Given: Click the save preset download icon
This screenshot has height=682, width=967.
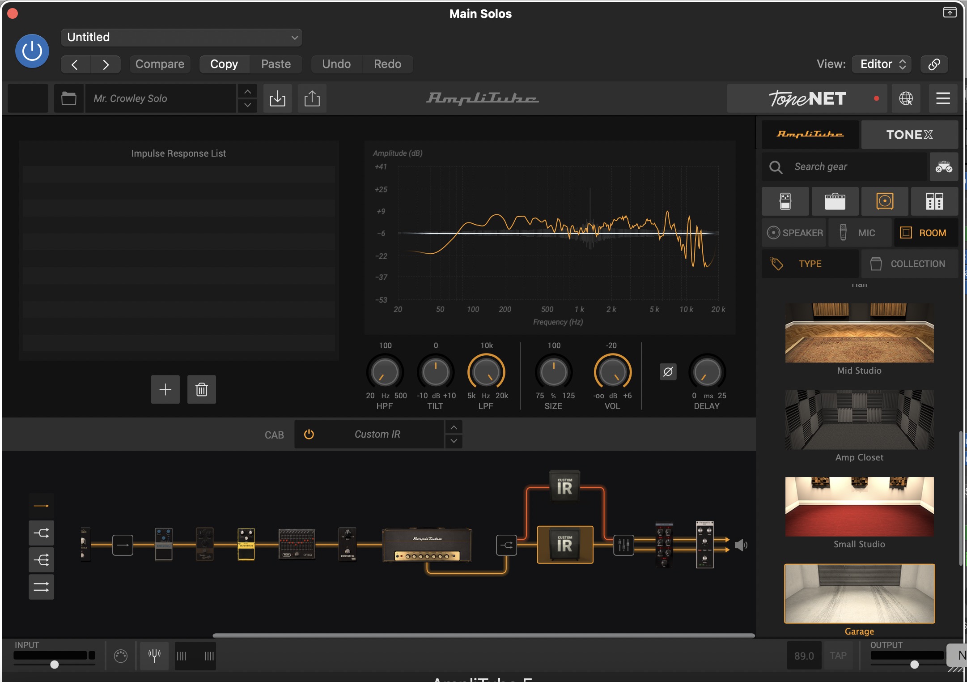Looking at the screenshot, I should pos(277,98).
